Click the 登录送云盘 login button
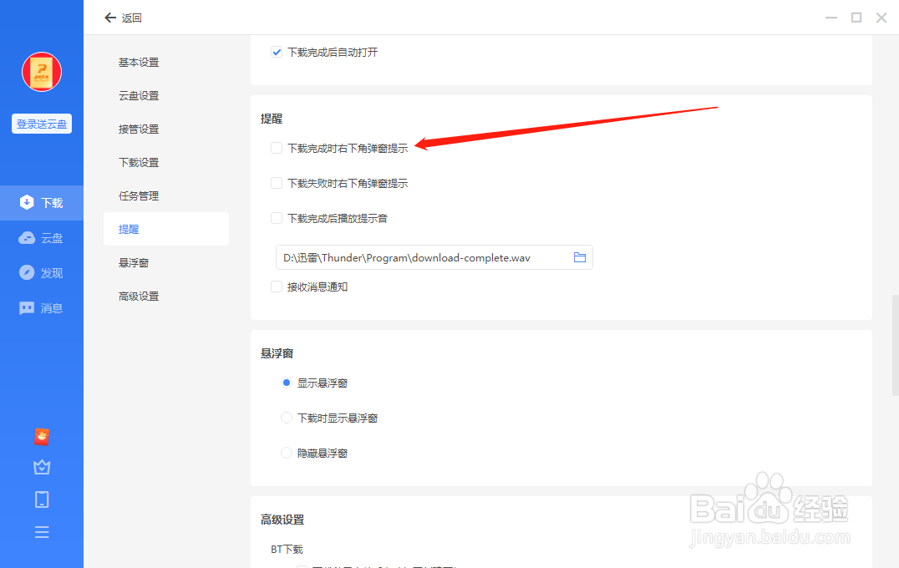Screen dimensions: 899x568 pyautogui.click(x=41, y=123)
